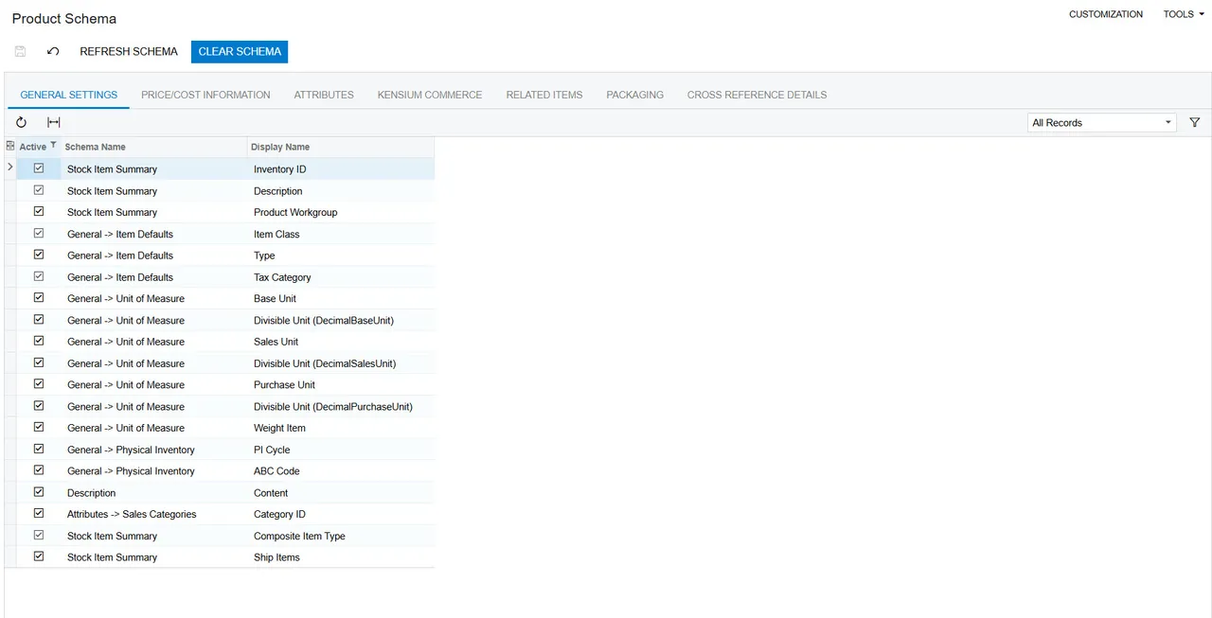Toggle Active checkbox for PI Cycle row
This screenshot has height=618, width=1212.
click(39, 450)
